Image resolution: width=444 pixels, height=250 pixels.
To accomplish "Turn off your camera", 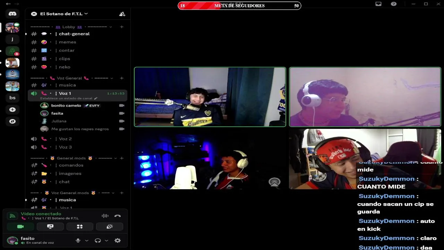I will [20, 226].
